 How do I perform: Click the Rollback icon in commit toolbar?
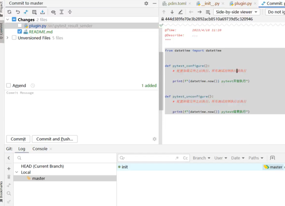[x=18, y=12]
